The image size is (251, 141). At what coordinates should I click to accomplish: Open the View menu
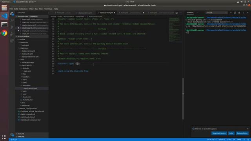click(31, 9)
